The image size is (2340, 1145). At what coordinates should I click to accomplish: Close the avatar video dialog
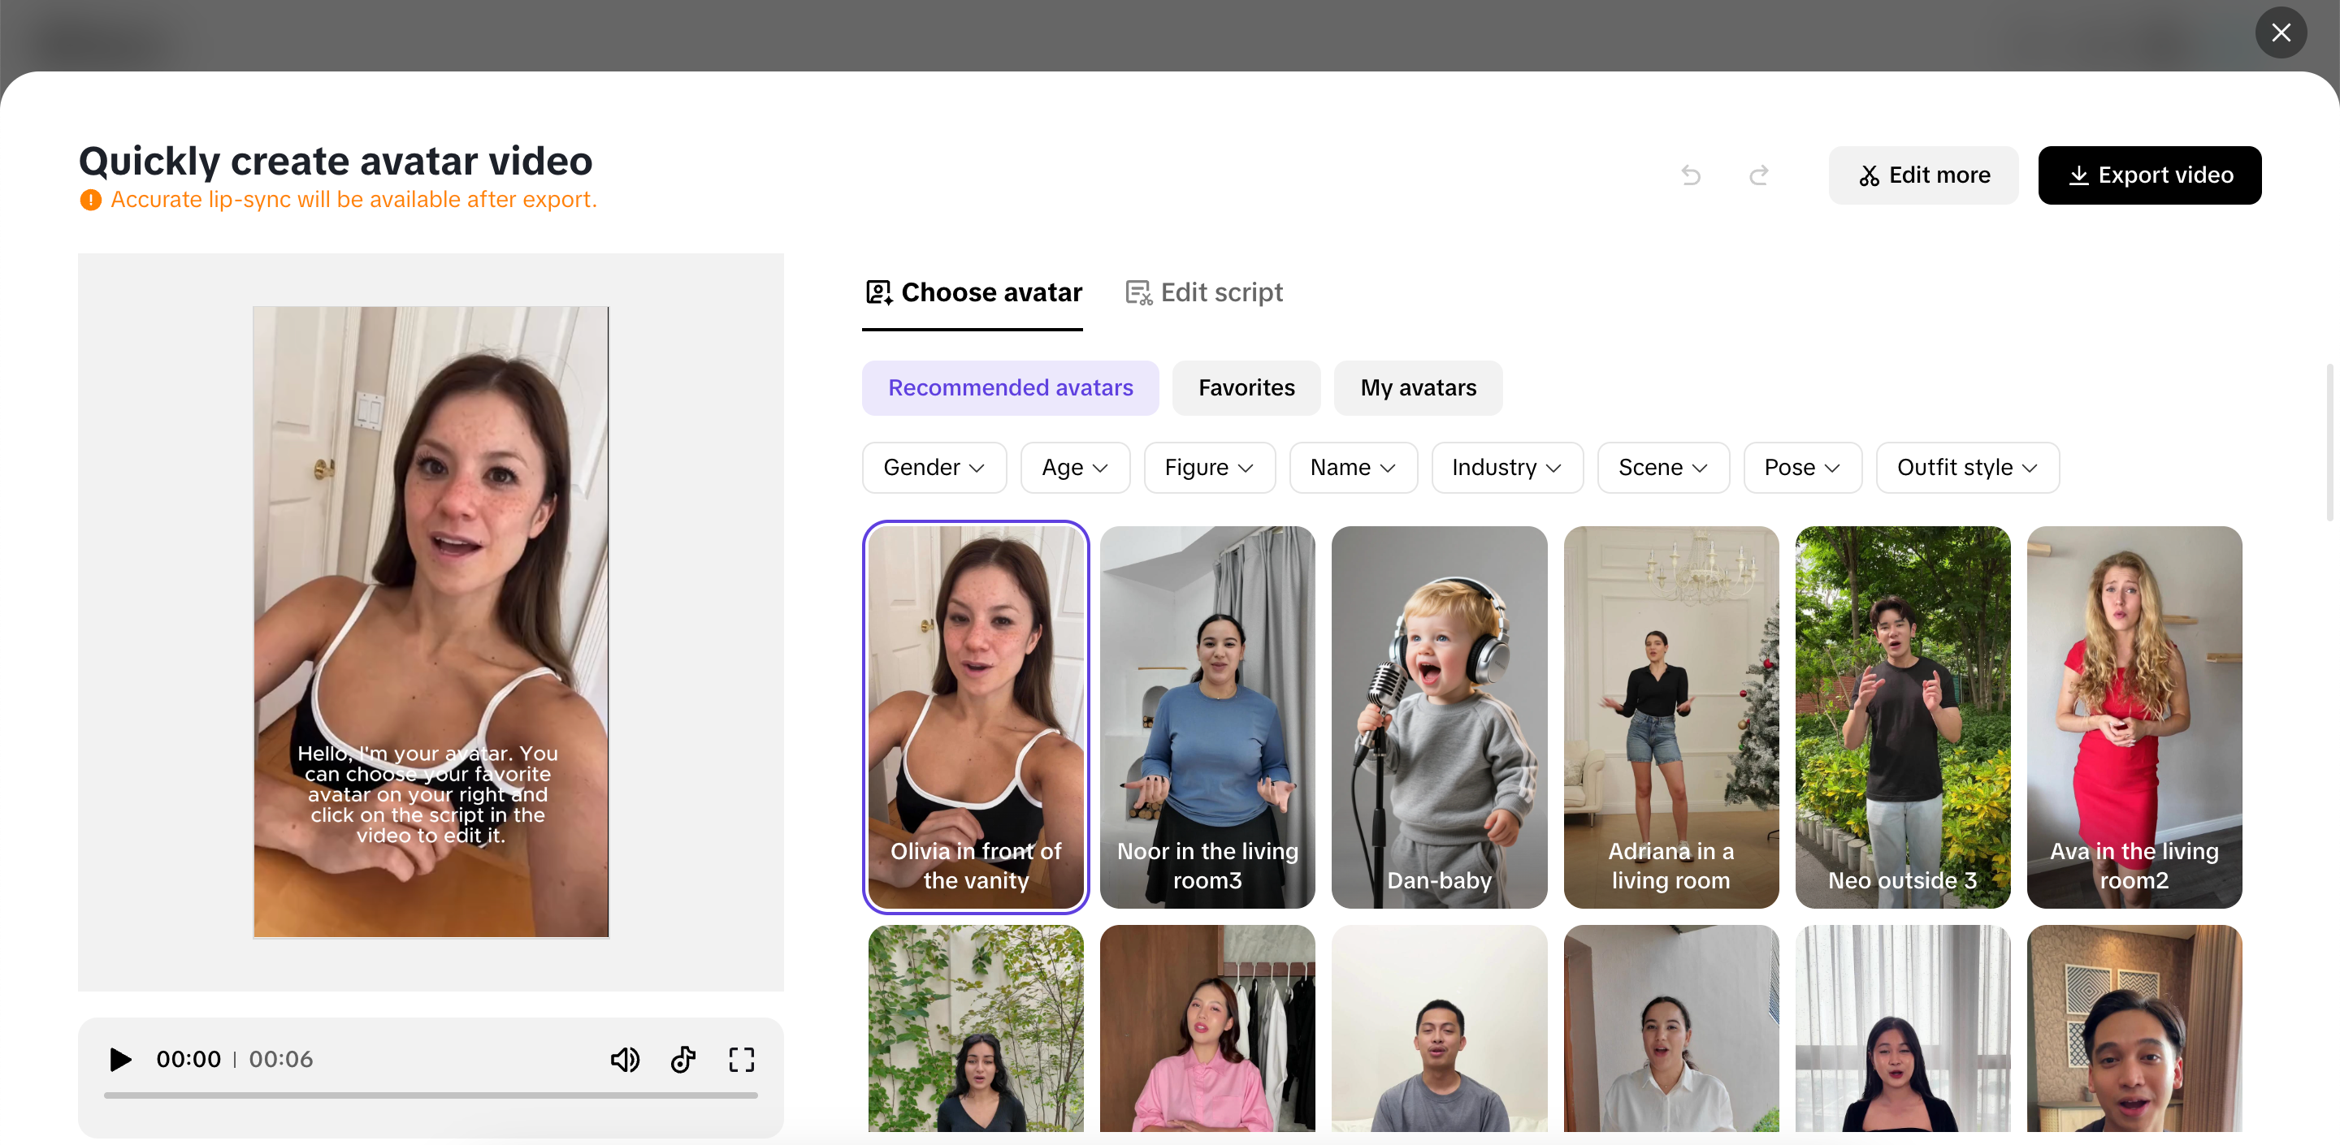pos(2280,32)
